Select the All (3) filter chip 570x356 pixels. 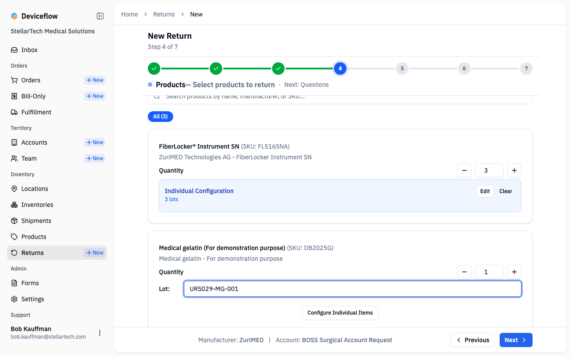(x=160, y=117)
